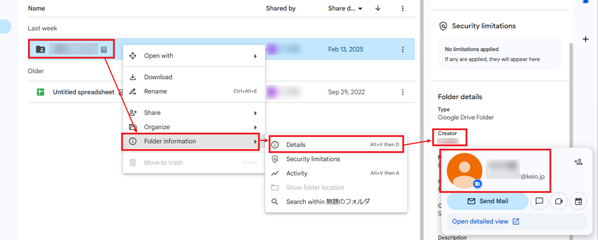Open more actions for the Feb 13 folder row

pos(403,50)
